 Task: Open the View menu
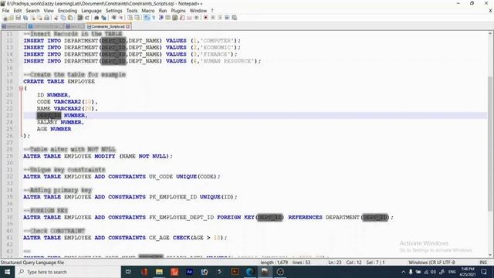tap(49, 11)
